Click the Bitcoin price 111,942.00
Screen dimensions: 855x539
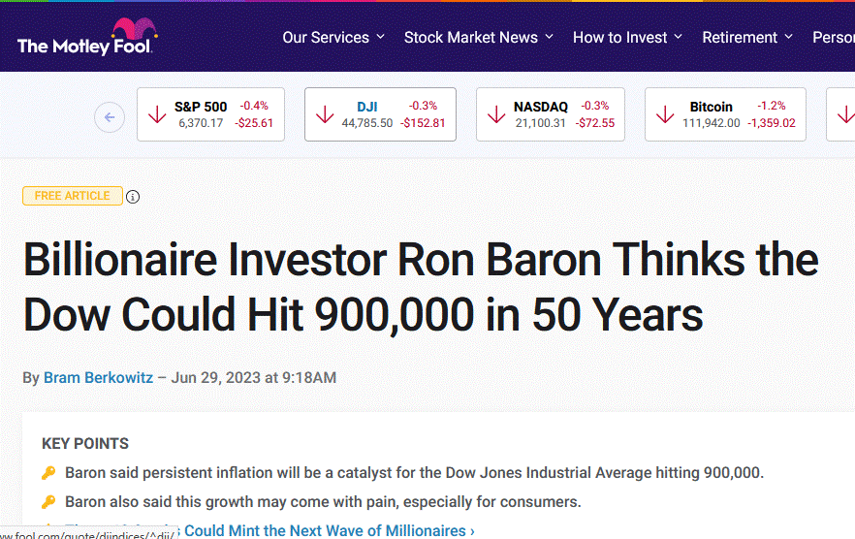[x=712, y=123]
